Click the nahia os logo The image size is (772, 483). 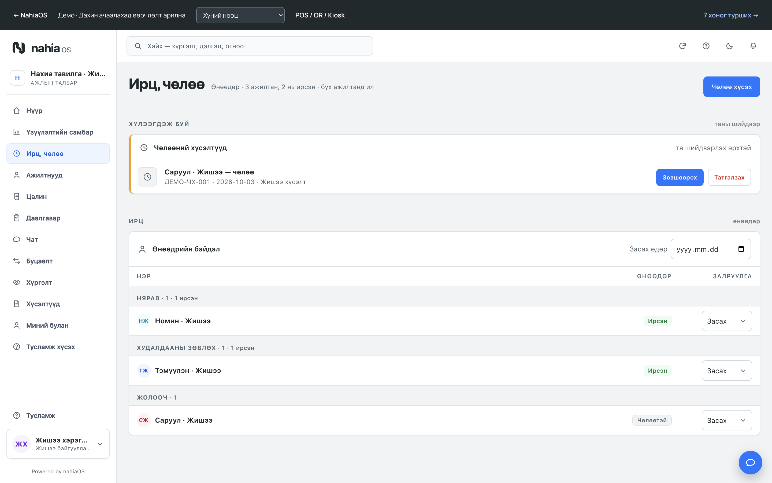click(42, 48)
